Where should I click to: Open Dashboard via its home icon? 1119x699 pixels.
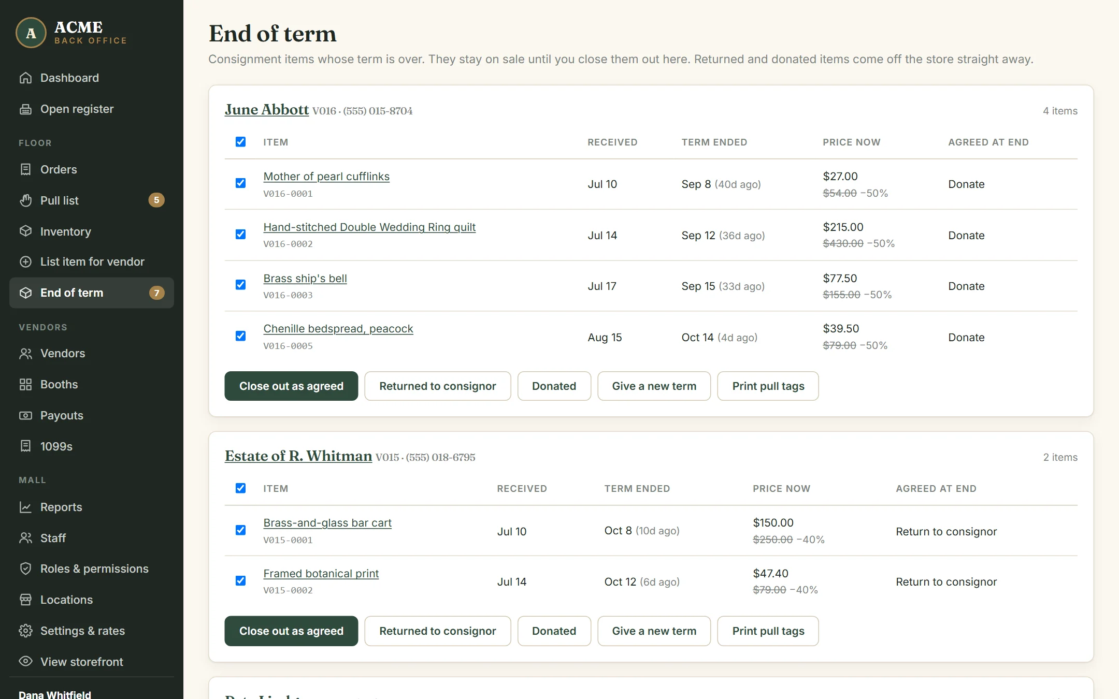pyautogui.click(x=25, y=78)
